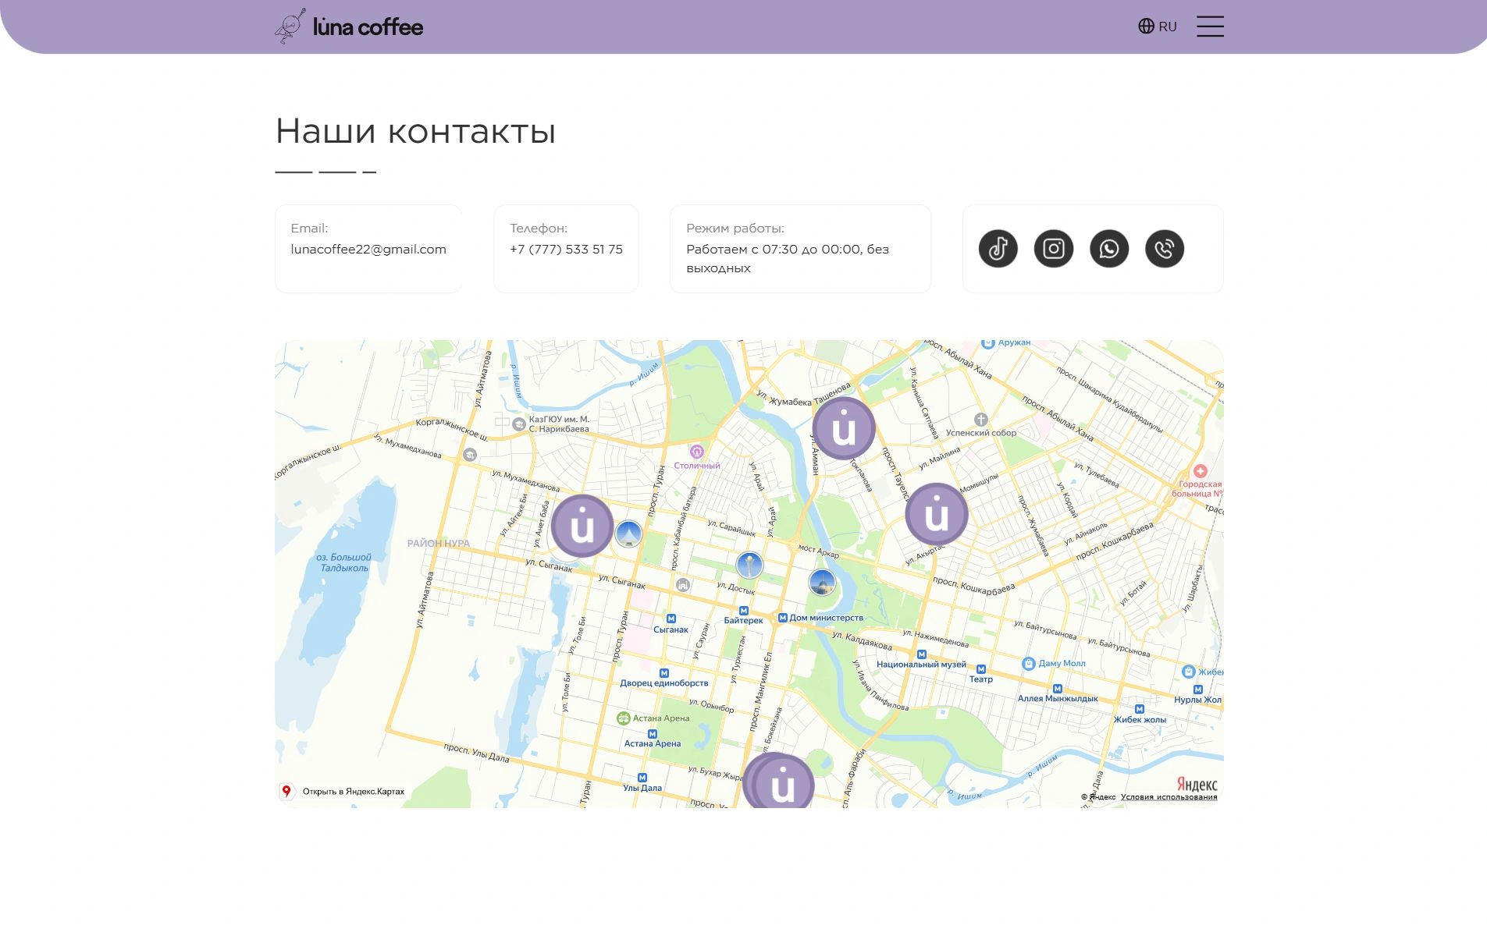Click the Жибек жолы station label
This screenshot has height=929, width=1487.
1140,720
